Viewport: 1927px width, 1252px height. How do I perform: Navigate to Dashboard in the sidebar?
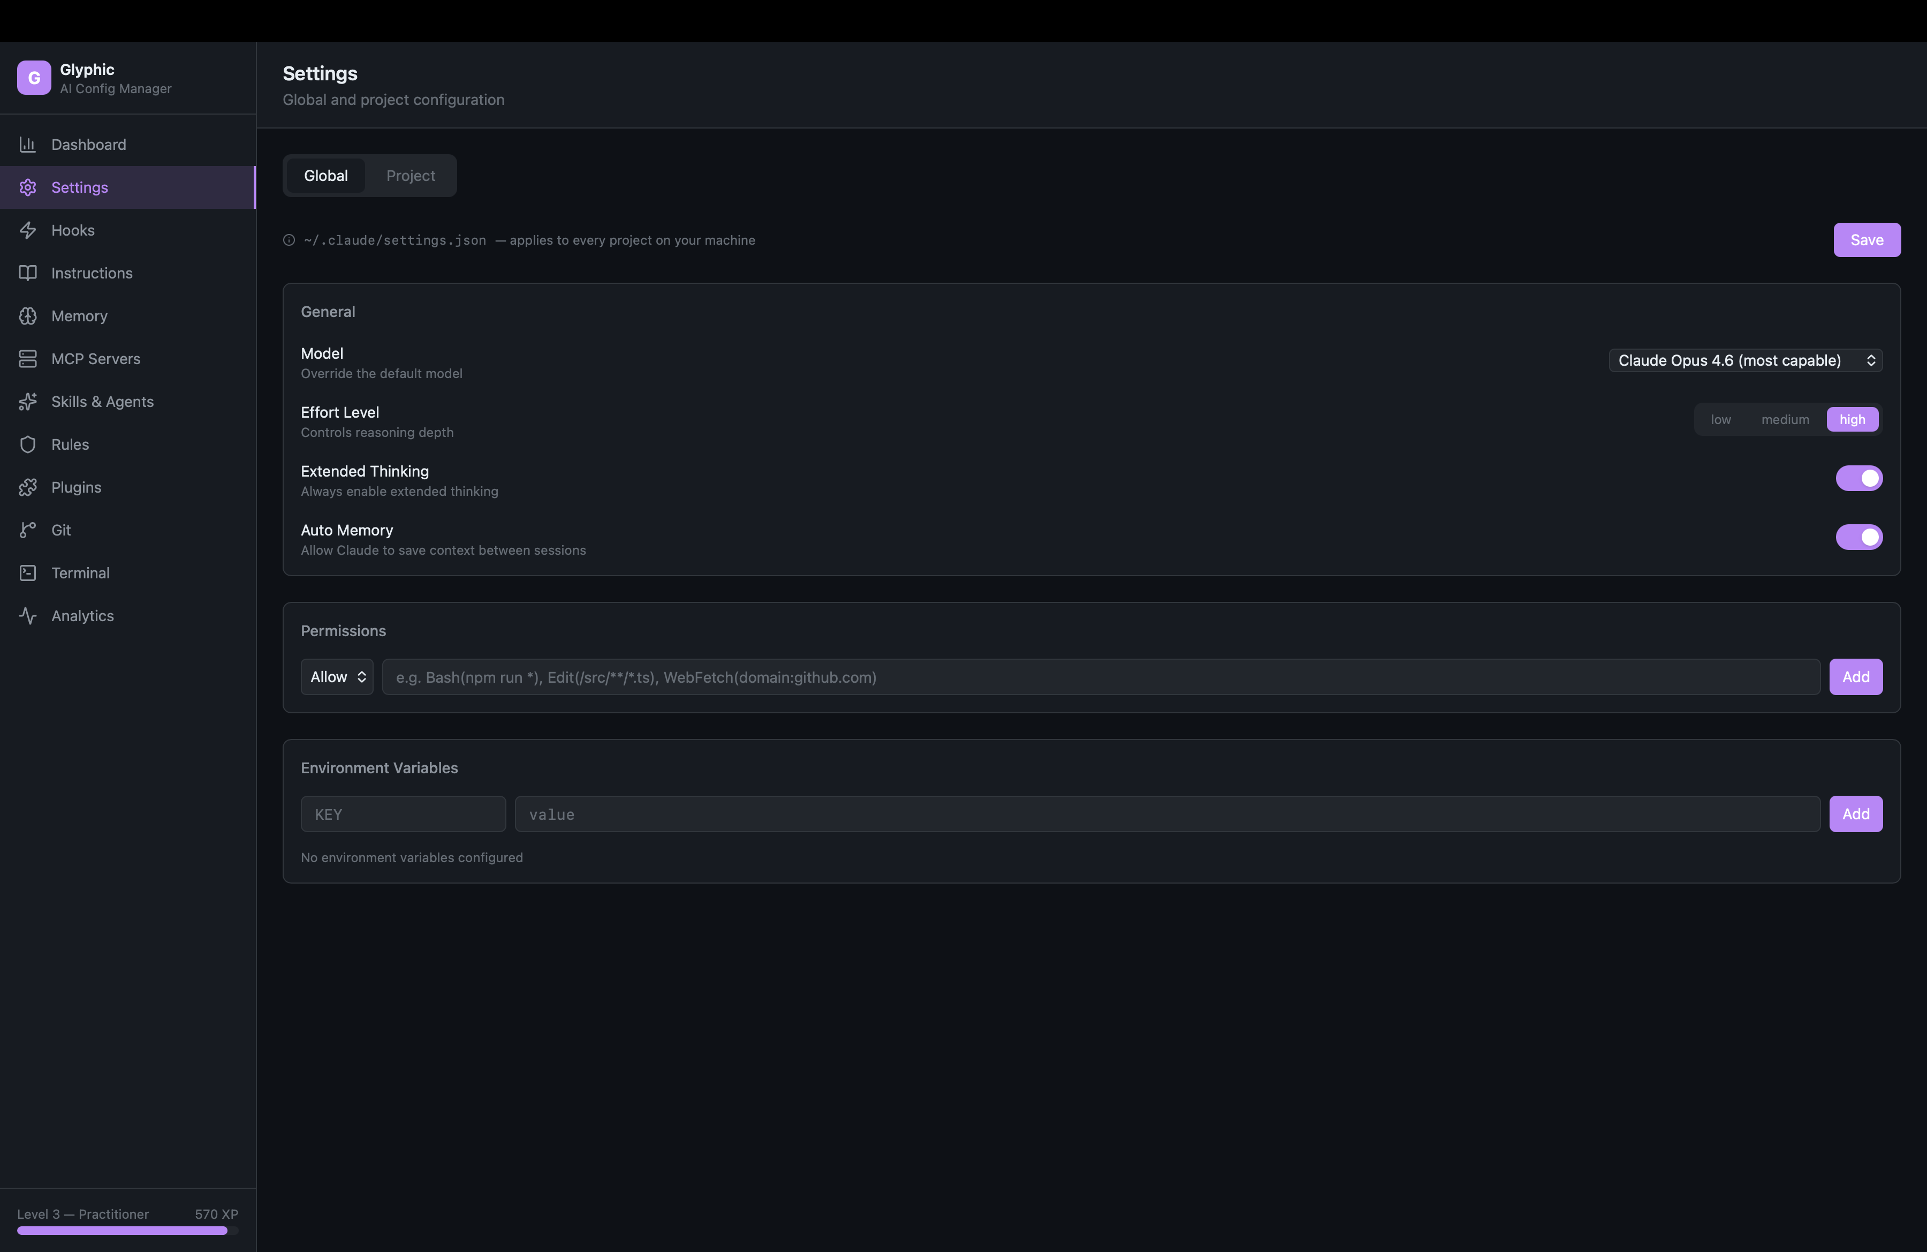point(88,145)
